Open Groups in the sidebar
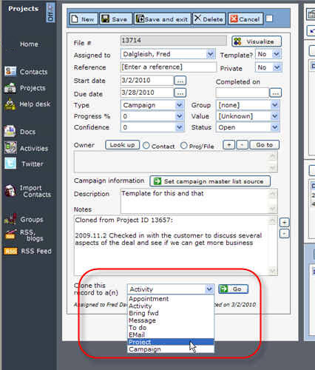Viewport: 315px width, 370px height. [x=10, y=219]
